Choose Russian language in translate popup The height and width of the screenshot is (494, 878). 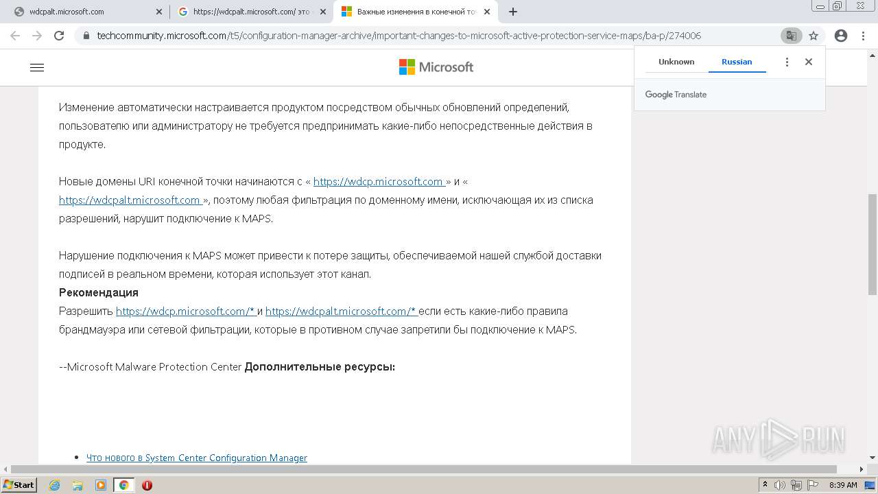tap(737, 62)
